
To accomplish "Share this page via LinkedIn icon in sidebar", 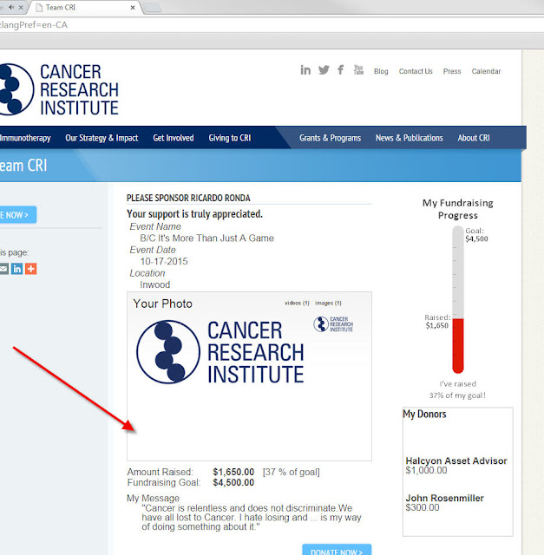I will tap(16, 269).
